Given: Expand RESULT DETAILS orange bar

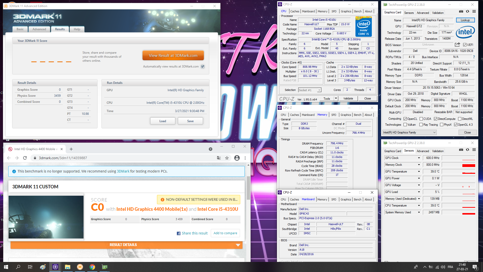Looking at the screenshot, I should (127, 245).
